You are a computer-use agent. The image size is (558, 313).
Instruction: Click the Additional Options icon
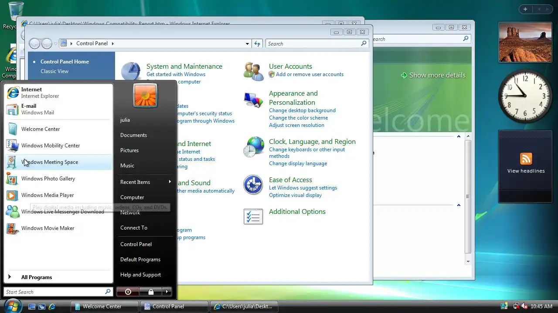pos(253,216)
